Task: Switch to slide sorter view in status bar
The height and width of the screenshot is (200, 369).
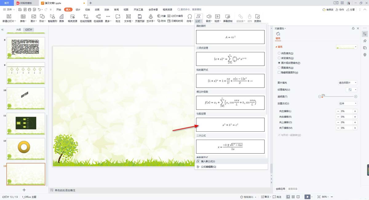Action: pyautogui.click(x=293, y=197)
